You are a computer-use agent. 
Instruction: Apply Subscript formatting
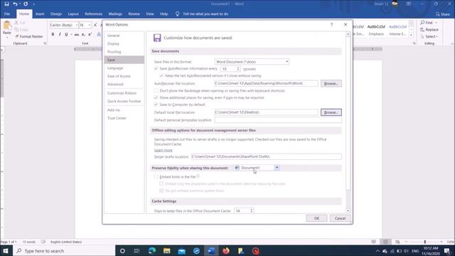[x=83, y=34]
